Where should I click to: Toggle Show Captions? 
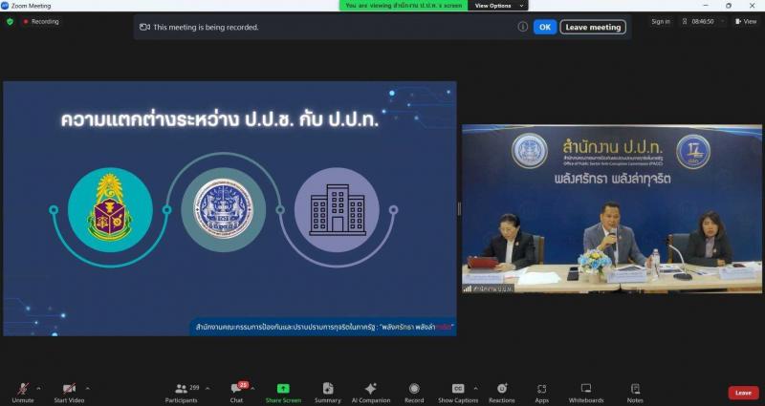pos(458,393)
